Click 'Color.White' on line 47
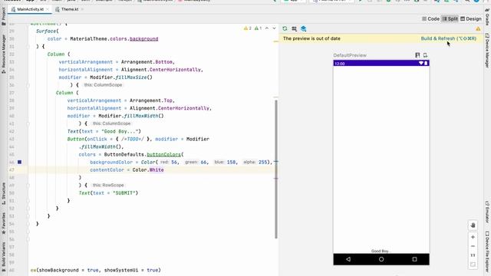The height and width of the screenshot is (276, 491). tap(148, 170)
